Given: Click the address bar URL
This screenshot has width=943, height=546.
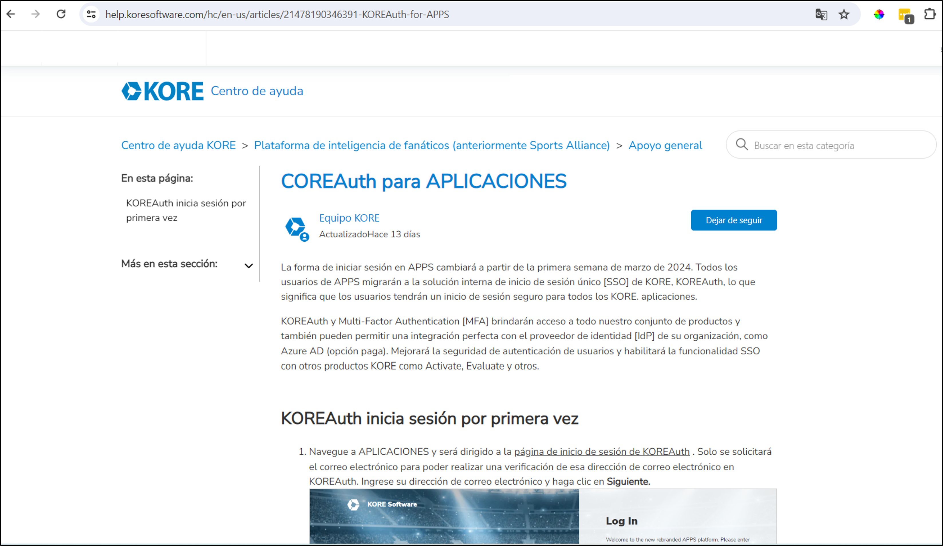Looking at the screenshot, I should tap(277, 15).
